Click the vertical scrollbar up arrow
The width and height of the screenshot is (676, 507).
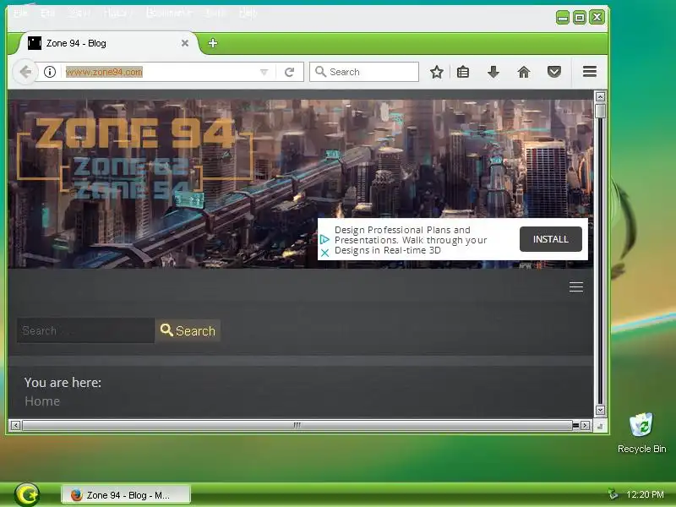point(600,96)
